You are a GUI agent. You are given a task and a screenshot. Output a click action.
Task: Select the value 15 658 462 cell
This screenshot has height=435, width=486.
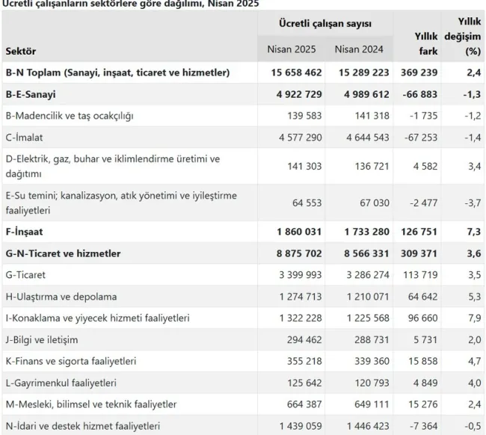tap(296, 72)
